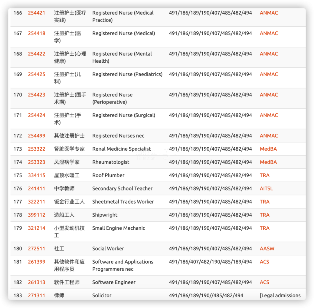Open occupation code 271311 Solicitor

(37, 296)
